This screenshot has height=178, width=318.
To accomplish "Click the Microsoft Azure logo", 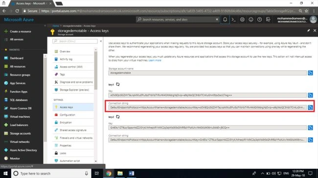I will [x=19, y=20].
